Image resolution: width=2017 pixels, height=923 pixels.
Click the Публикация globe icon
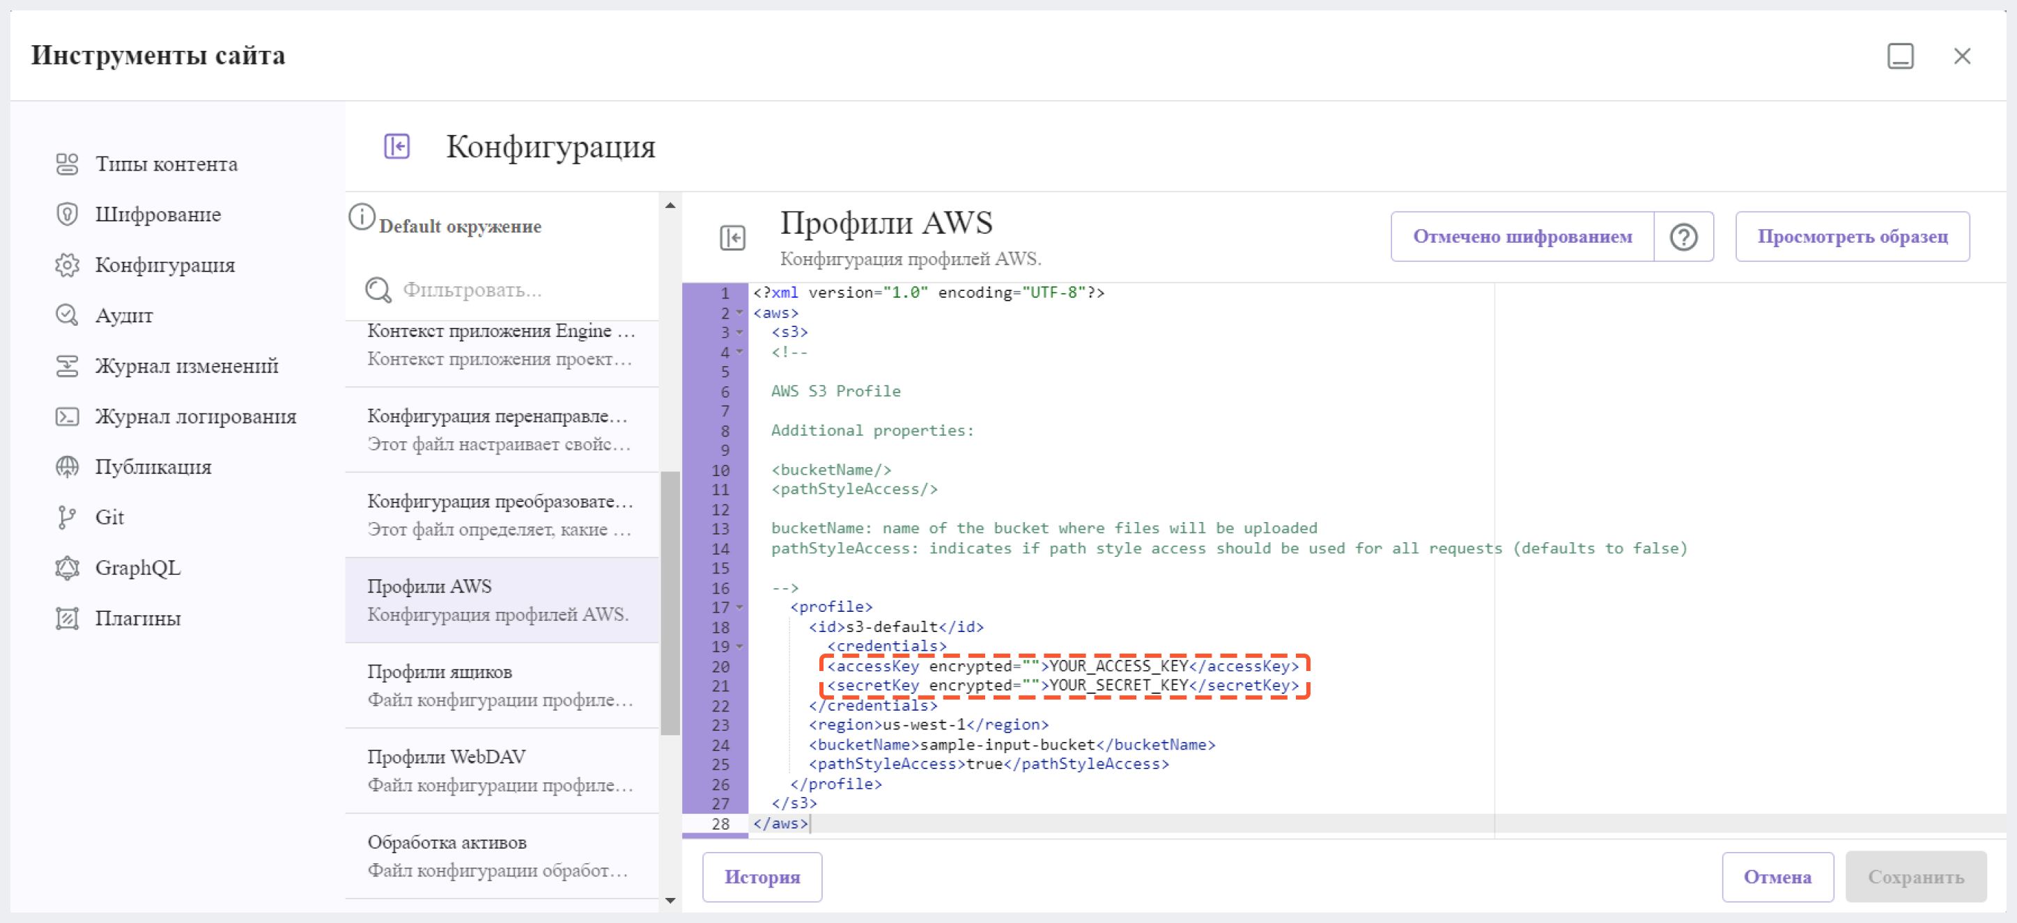(68, 467)
